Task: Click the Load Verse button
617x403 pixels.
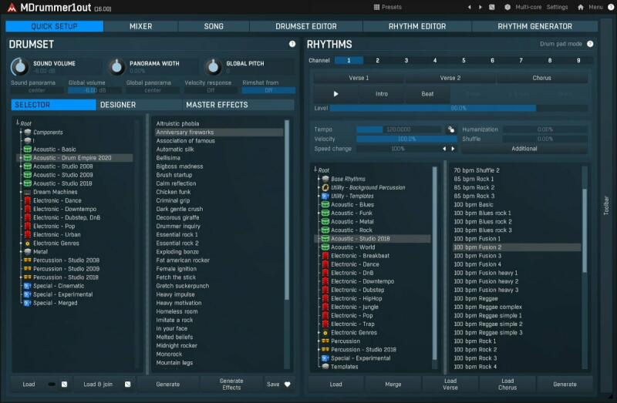Action: pos(450,385)
